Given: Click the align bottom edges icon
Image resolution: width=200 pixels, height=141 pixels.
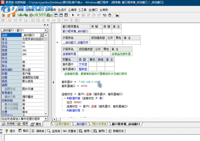Looking at the screenshot, I should click(x=26, y=20).
